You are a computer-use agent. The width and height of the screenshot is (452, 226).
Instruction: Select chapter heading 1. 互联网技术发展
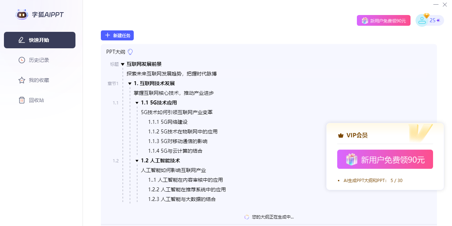coord(154,83)
